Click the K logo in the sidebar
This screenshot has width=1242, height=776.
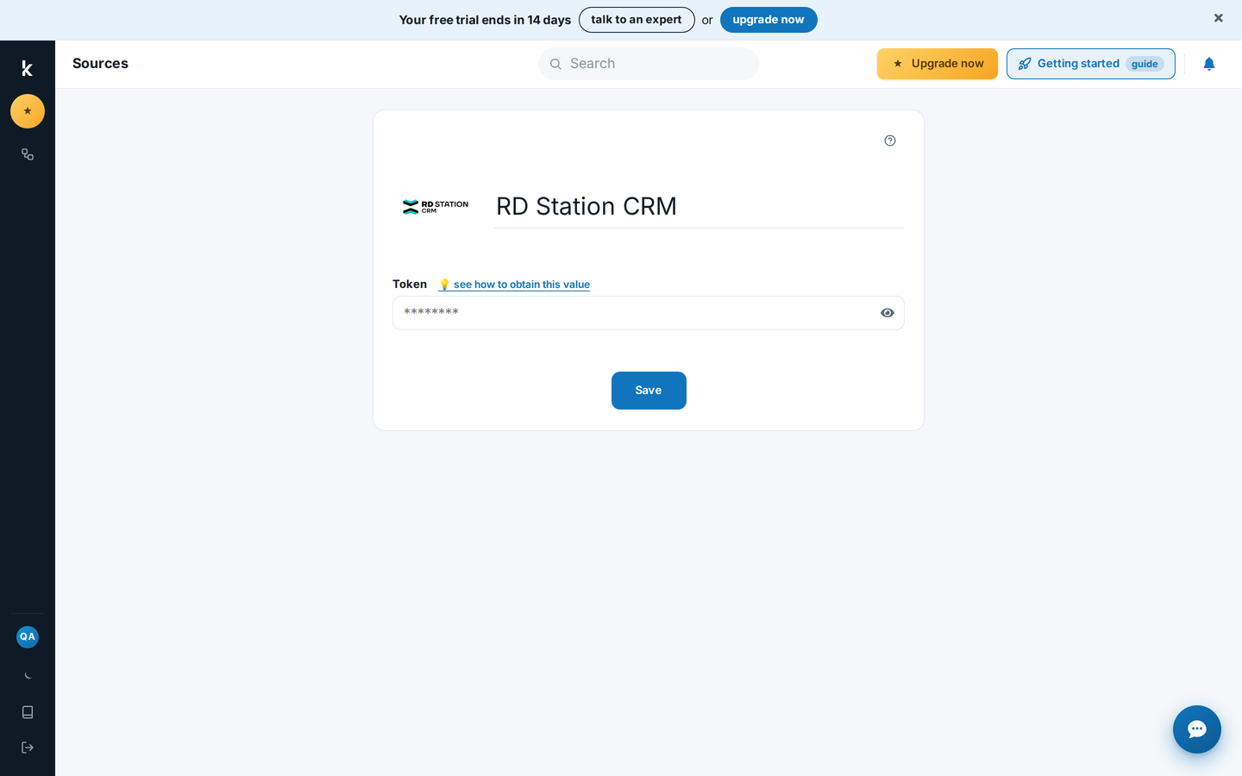tap(27, 69)
